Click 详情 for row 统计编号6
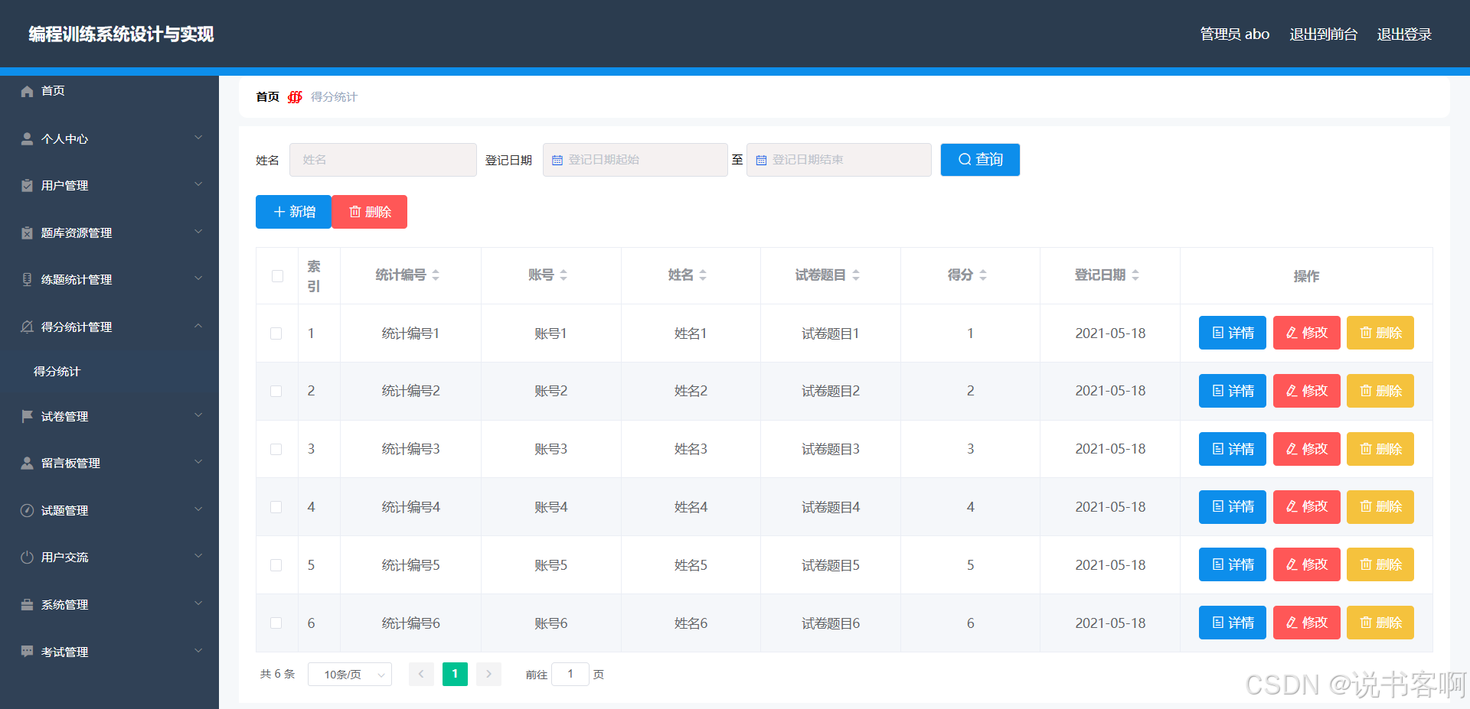 click(x=1233, y=623)
